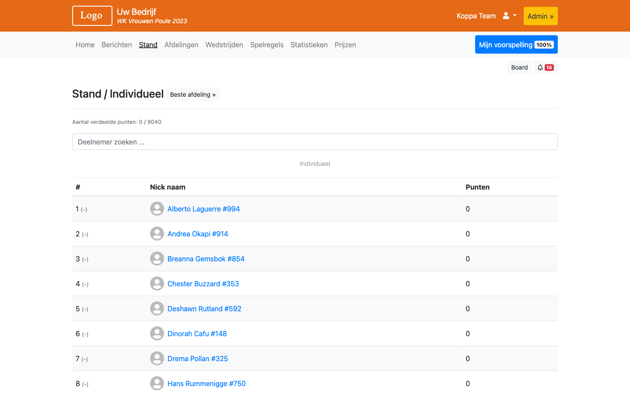Click Chester Buzzard's avatar icon

(157, 284)
